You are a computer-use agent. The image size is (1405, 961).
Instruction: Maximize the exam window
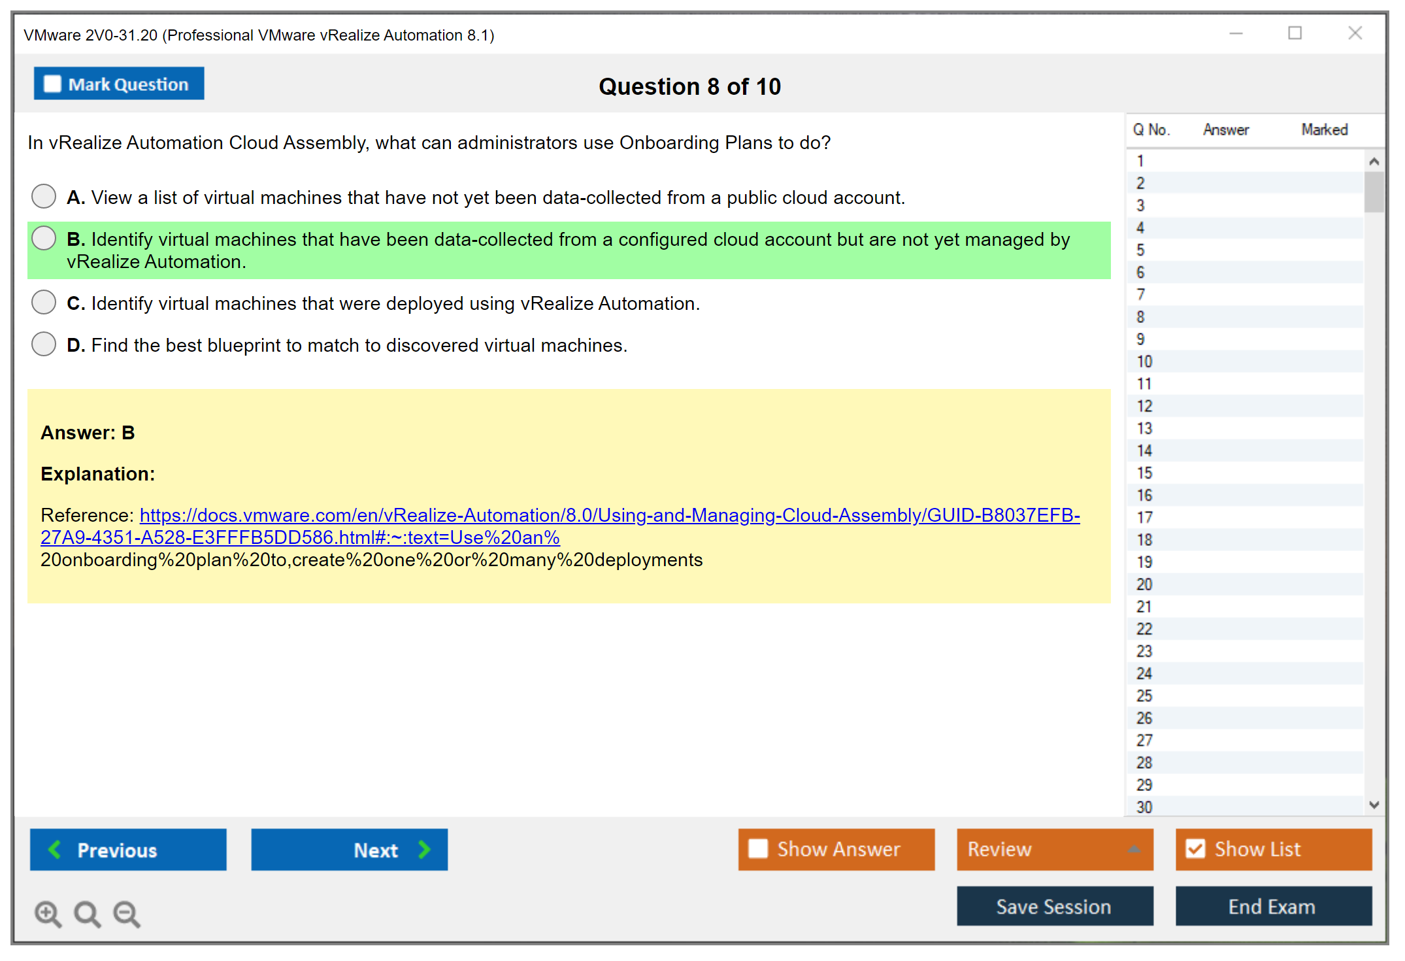point(1295,33)
